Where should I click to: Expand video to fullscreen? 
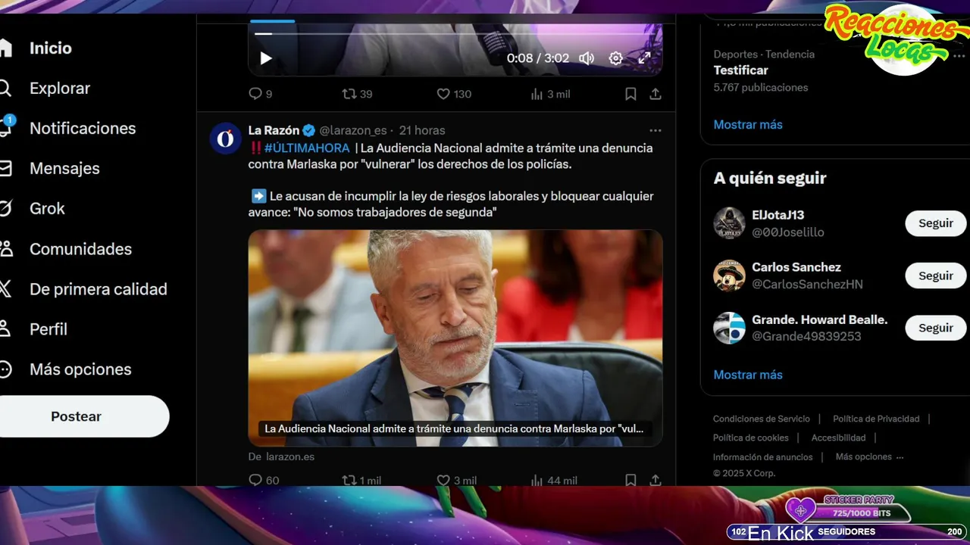click(x=644, y=58)
